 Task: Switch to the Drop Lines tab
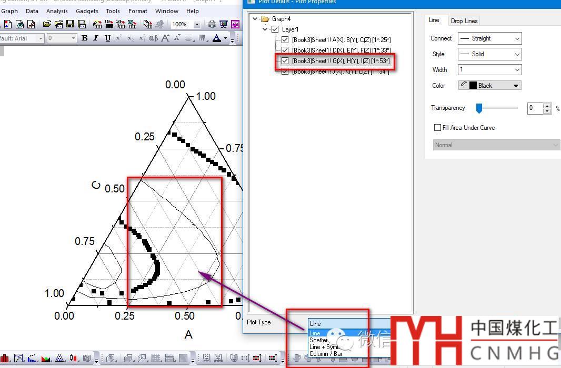point(464,21)
